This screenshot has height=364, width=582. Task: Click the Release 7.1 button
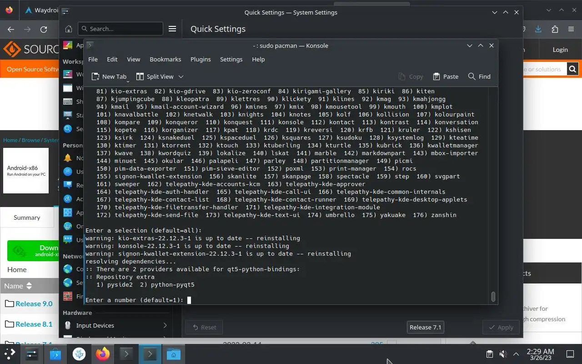tap(425, 327)
